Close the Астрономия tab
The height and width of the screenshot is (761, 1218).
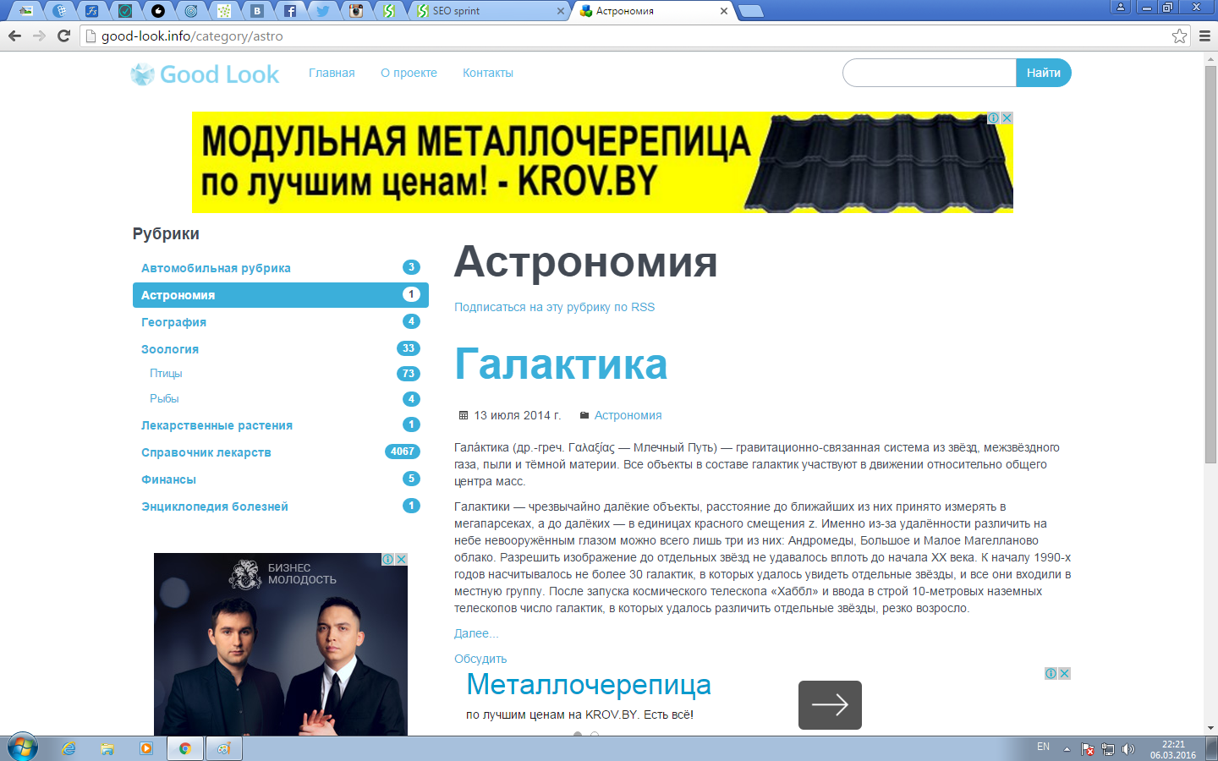click(724, 11)
